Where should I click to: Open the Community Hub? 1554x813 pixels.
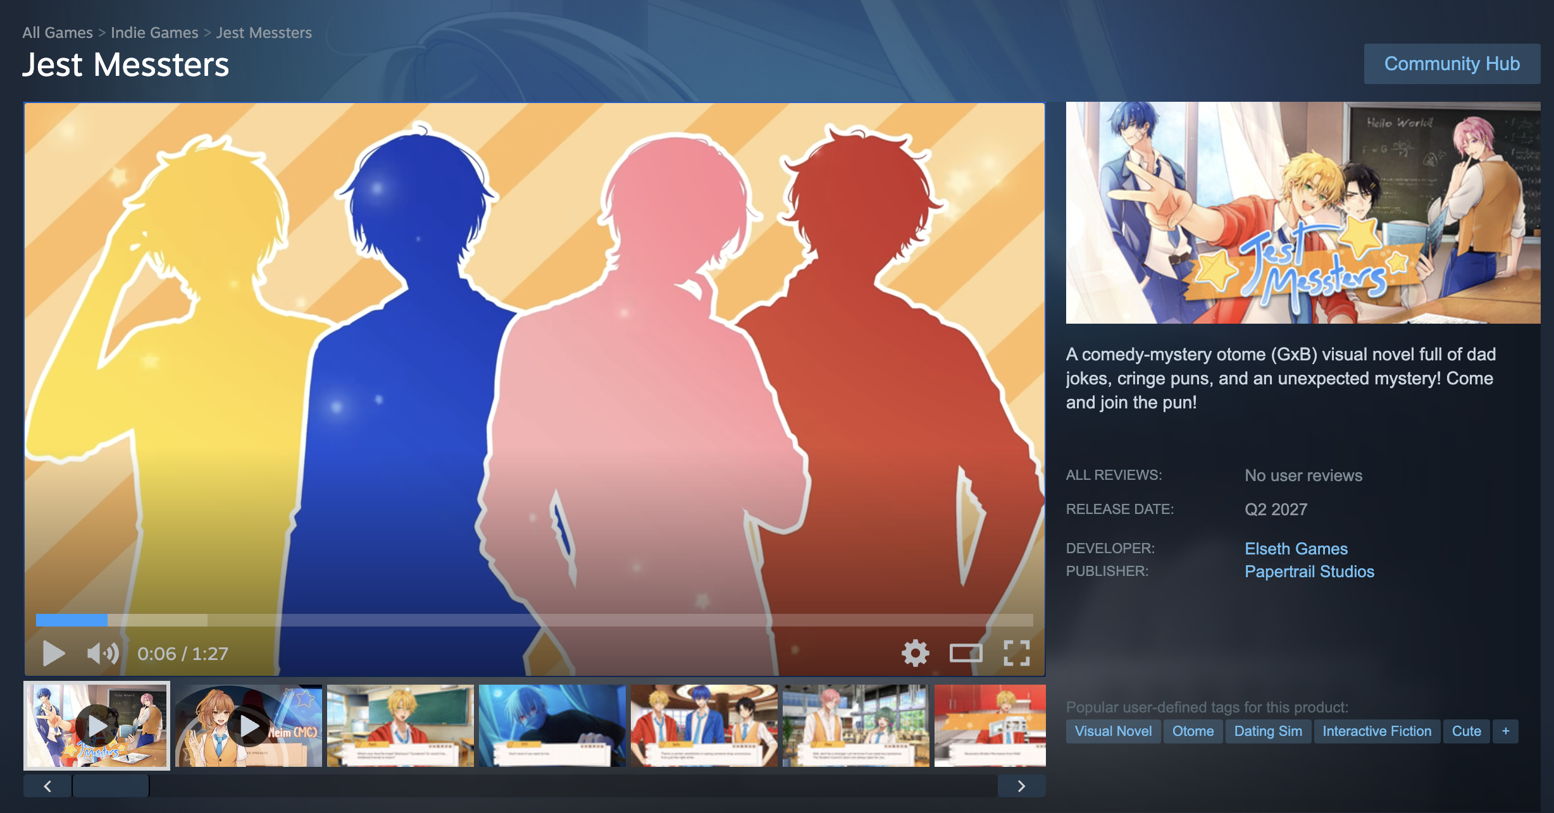(x=1451, y=64)
